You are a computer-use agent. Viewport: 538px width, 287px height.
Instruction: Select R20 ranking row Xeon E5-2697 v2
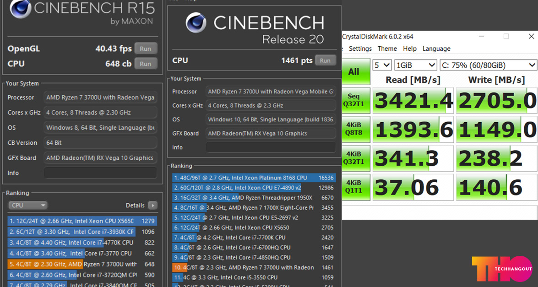coord(254,218)
